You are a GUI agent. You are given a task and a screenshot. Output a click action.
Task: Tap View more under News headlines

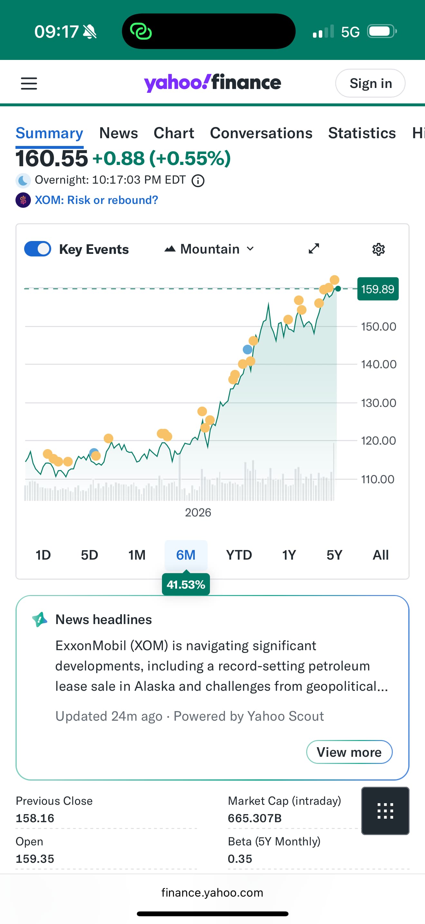tap(349, 752)
